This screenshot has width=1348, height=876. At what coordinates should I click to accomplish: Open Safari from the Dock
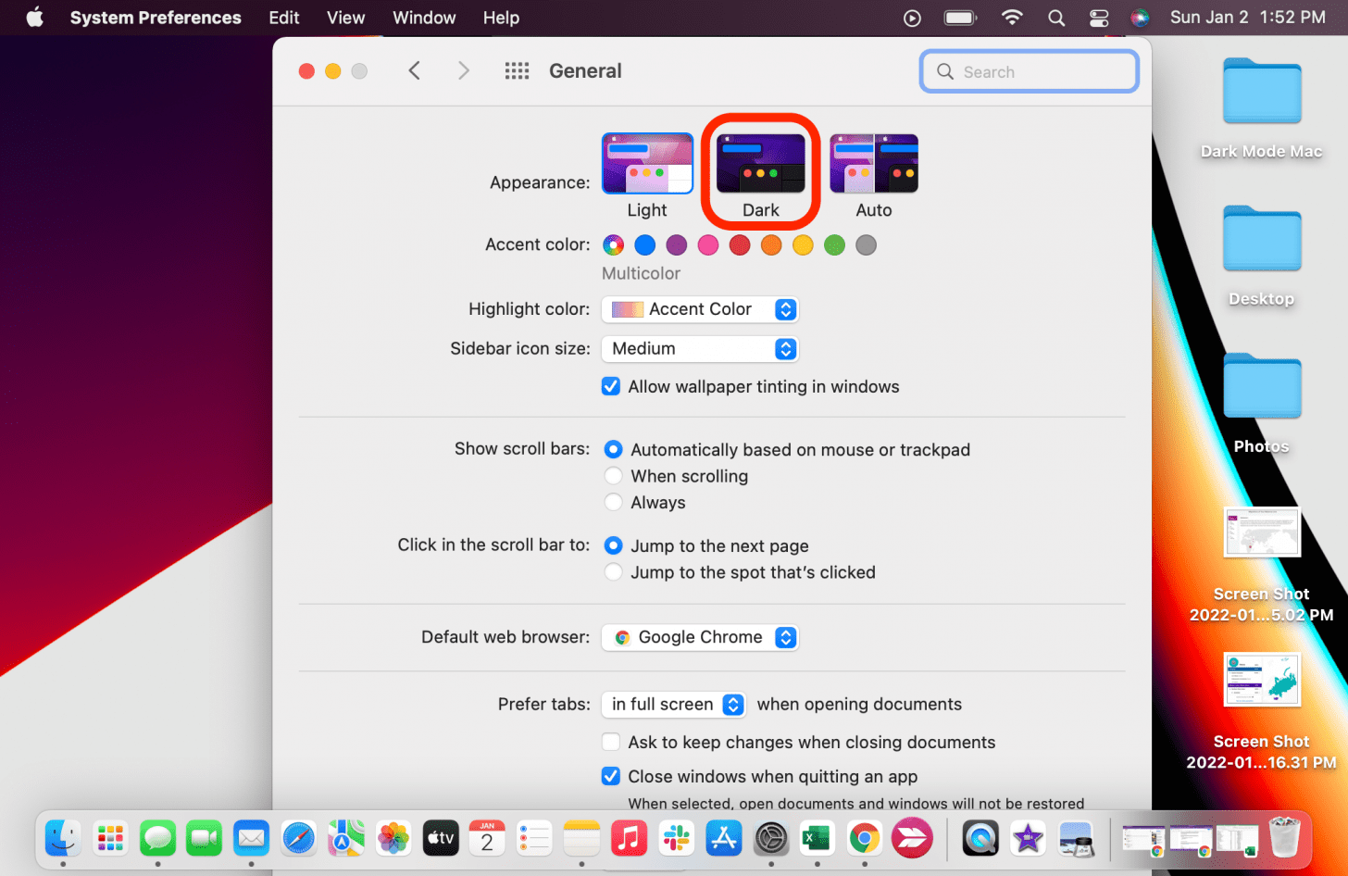(298, 838)
